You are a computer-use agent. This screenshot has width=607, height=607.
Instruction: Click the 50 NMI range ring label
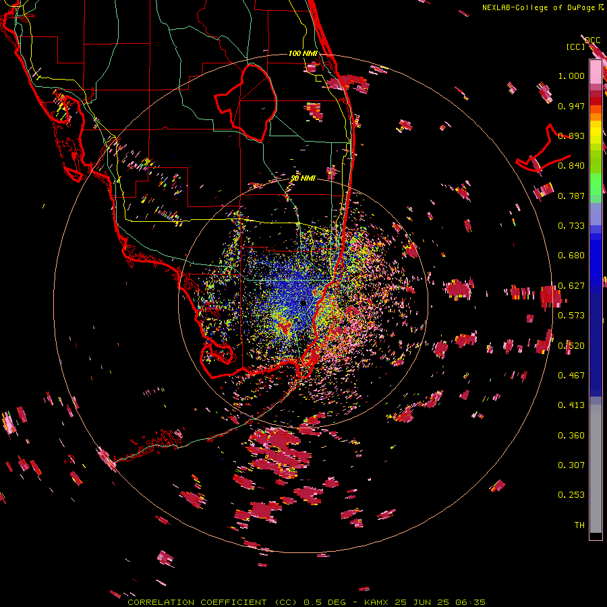click(x=303, y=178)
